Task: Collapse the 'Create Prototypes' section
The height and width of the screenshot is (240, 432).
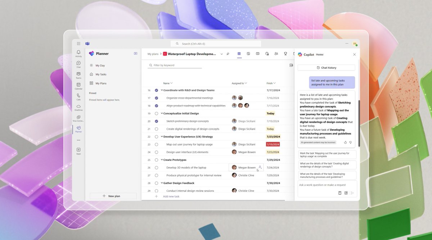Action: 162,160
